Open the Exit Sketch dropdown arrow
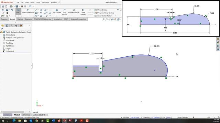Viewport: 220px width, 123px height. (18, 16)
